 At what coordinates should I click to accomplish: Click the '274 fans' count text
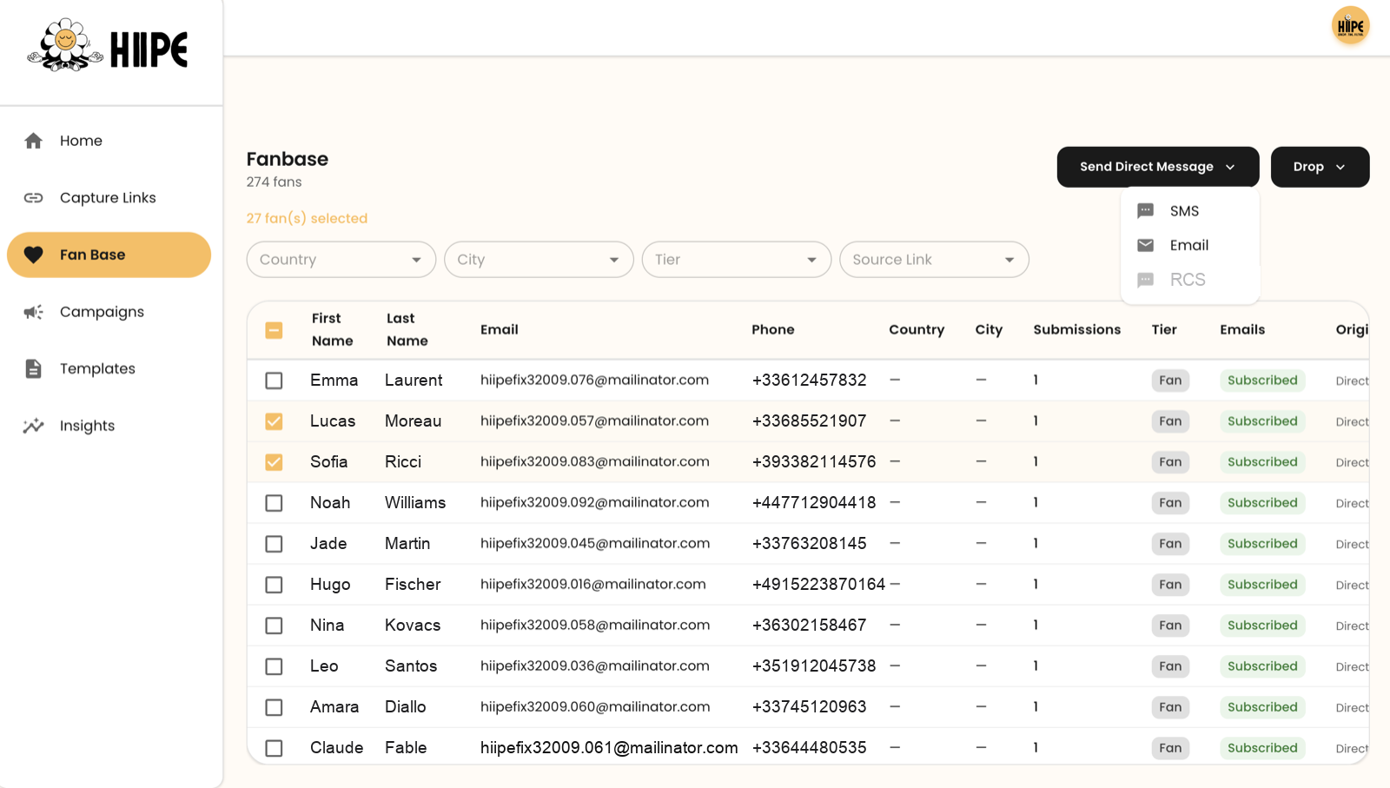274,182
